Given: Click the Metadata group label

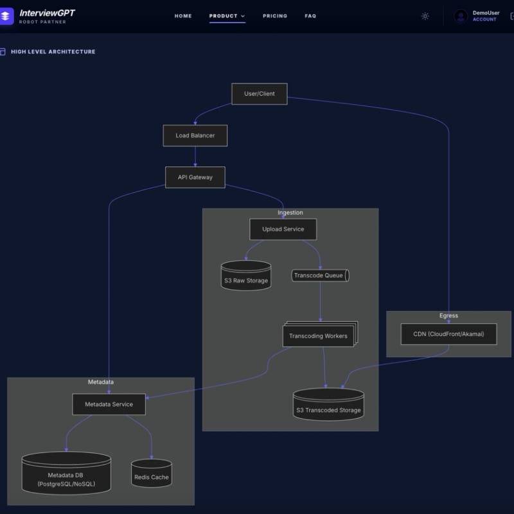Looking at the screenshot, I should pos(101,382).
